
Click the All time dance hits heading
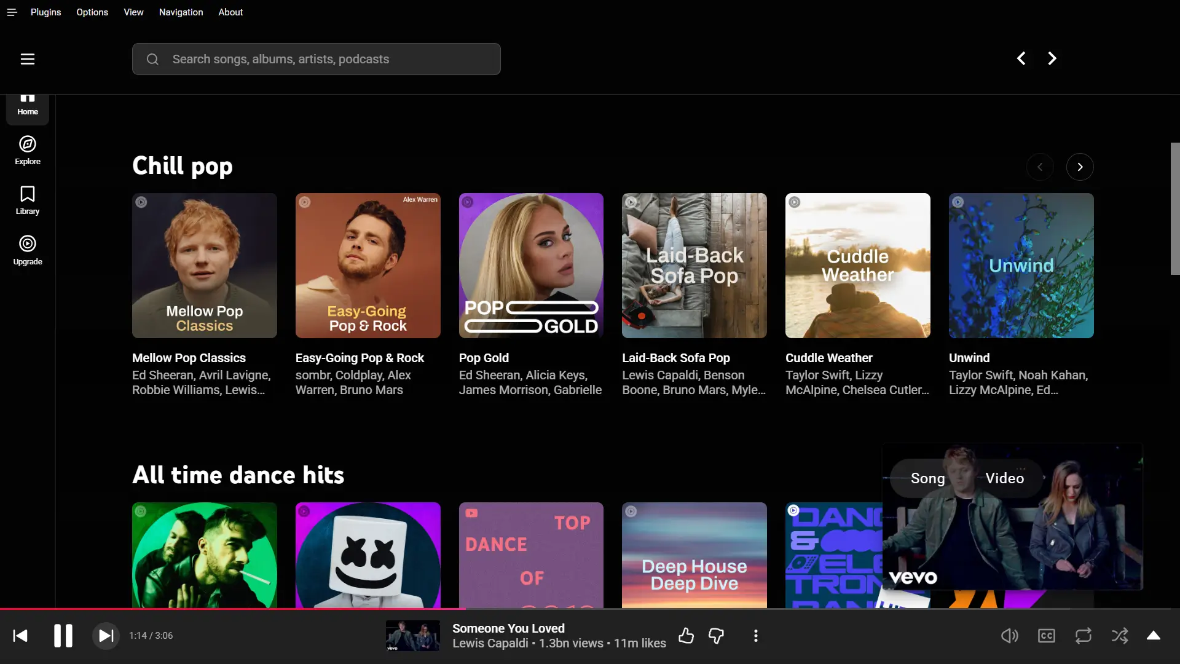coord(238,475)
